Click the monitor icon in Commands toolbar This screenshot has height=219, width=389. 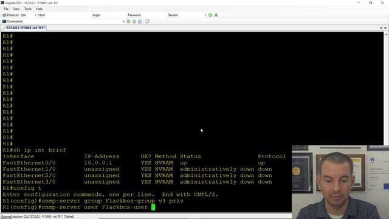(x=147, y=21)
